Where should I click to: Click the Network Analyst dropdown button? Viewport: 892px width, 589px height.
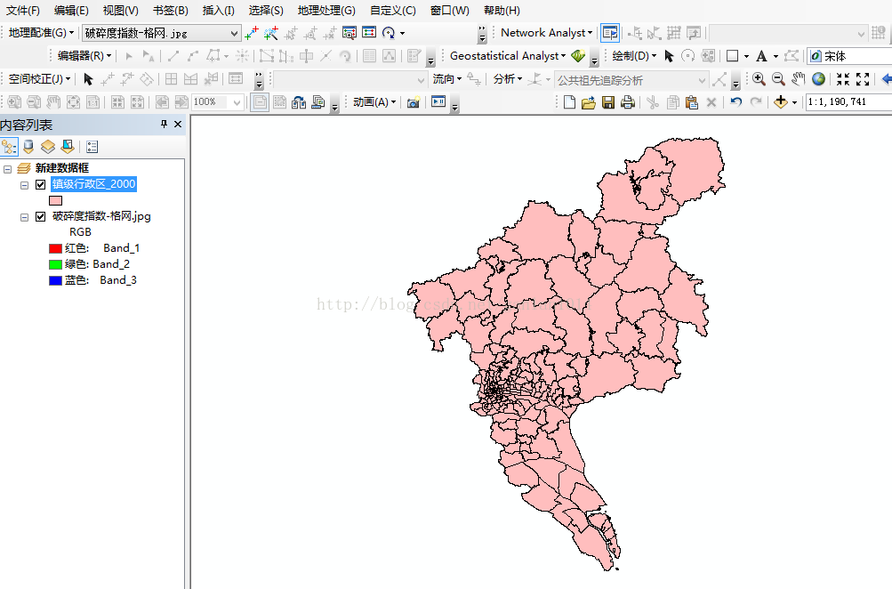(546, 33)
